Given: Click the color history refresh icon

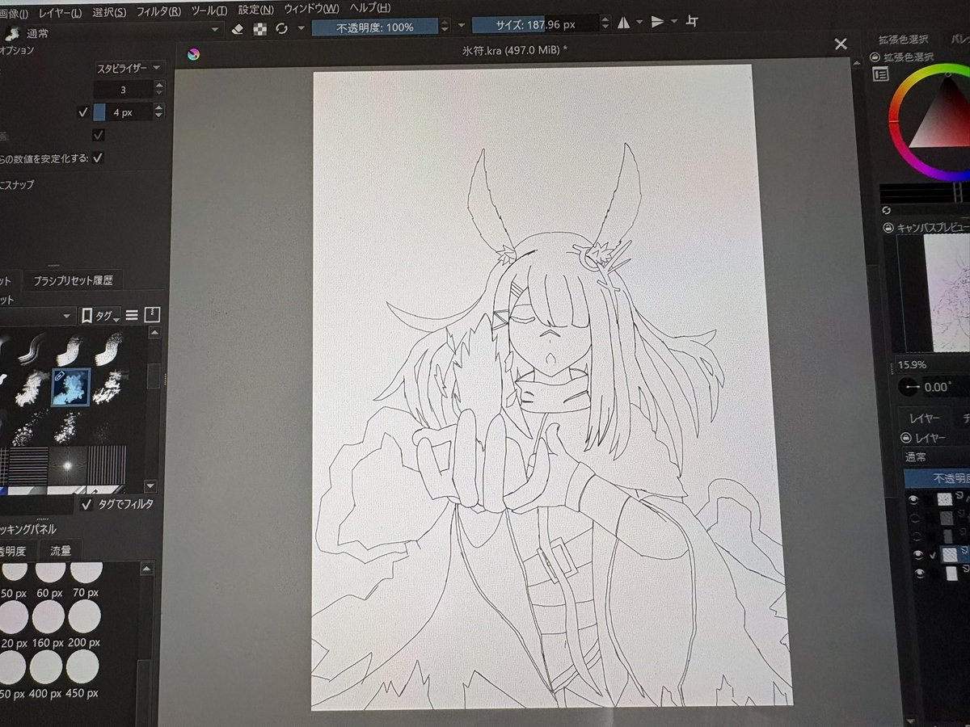Looking at the screenshot, I should 887,210.
